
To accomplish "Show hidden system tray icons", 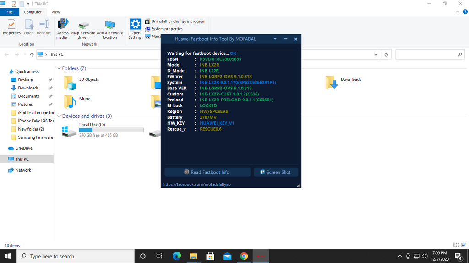I will tap(400, 256).
